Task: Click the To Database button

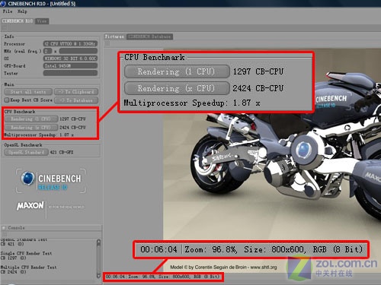Action: pos(76,100)
